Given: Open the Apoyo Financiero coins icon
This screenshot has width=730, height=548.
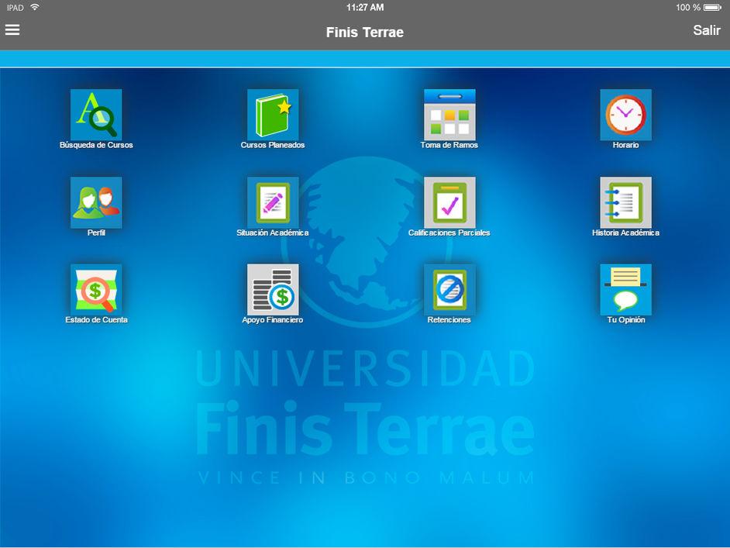Looking at the screenshot, I should click(273, 290).
